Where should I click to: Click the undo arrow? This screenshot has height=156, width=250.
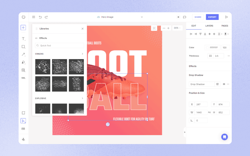tap(40, 17)
